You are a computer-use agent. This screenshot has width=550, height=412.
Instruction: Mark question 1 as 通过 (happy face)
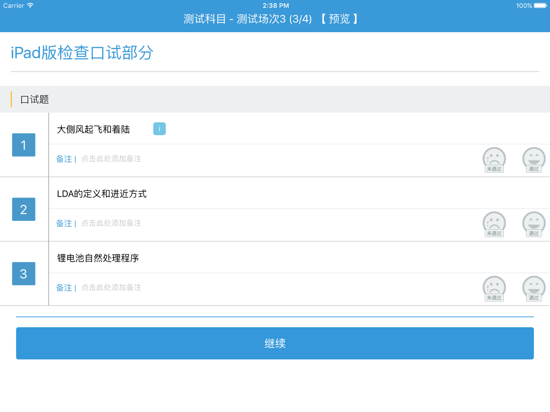coord(534,160)
